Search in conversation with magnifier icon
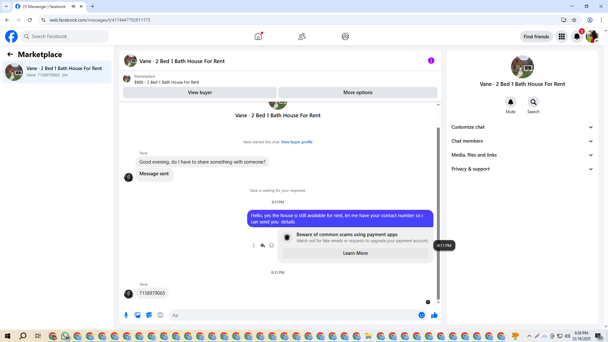Image resolution: width=608 pixels, height=342 pixels. [534, 102]
